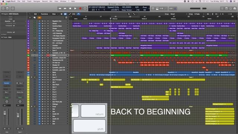Open the Mix menu
This screenshot has height=134, width=238.
point(51,1)
